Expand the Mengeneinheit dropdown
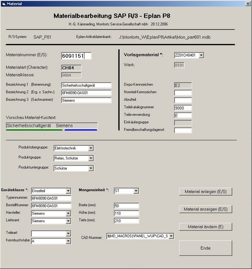Image resolution: width=252 pixels, height=269 pixels. pyautogui.click(x=136, y=191)
